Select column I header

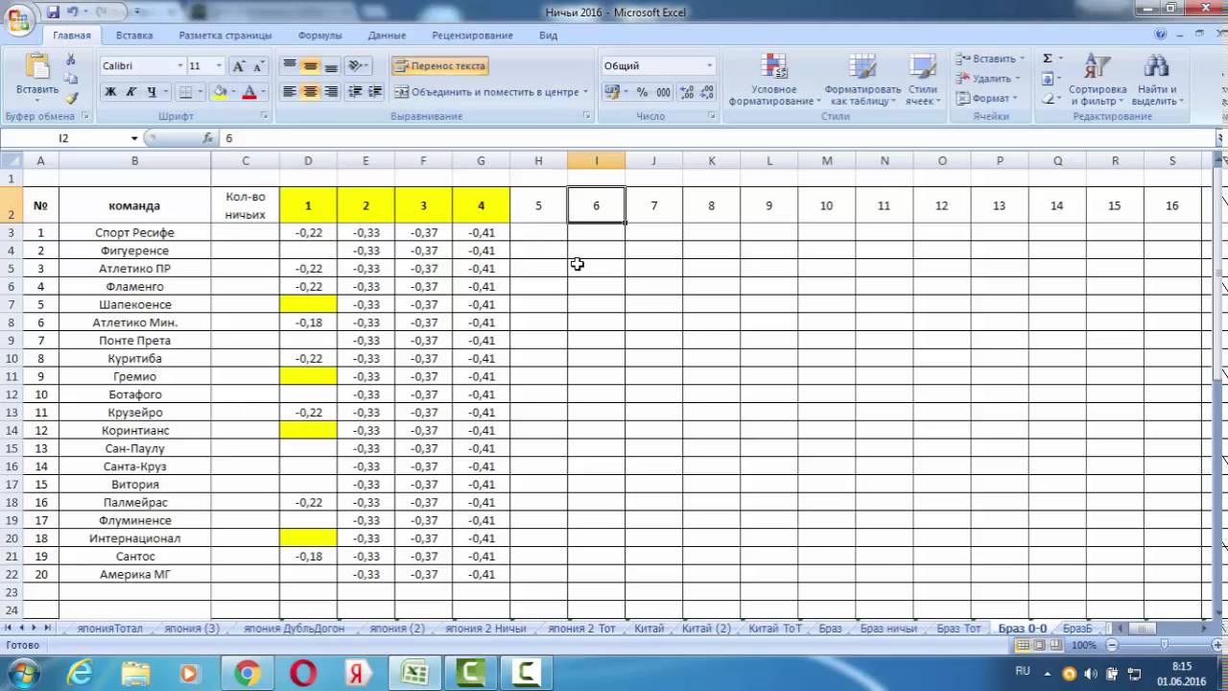point(596,160)
